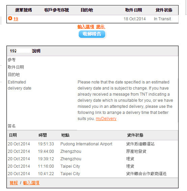Screen dimensions: 187x191
Task: Click the 時間 column header
Action: [x=43, y=135]
